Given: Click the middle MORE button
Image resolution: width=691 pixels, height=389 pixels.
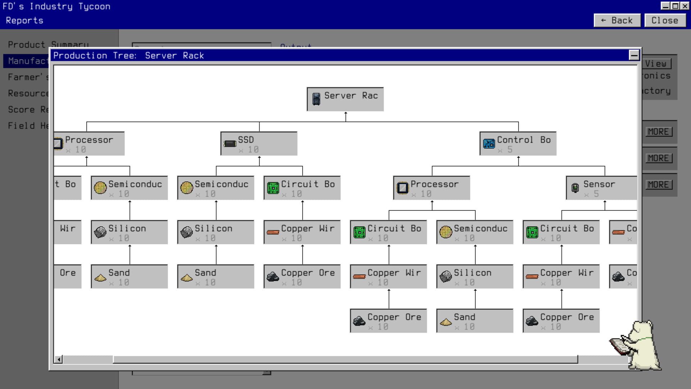Looking at the screenshot, I should click(x=658, y=158).
